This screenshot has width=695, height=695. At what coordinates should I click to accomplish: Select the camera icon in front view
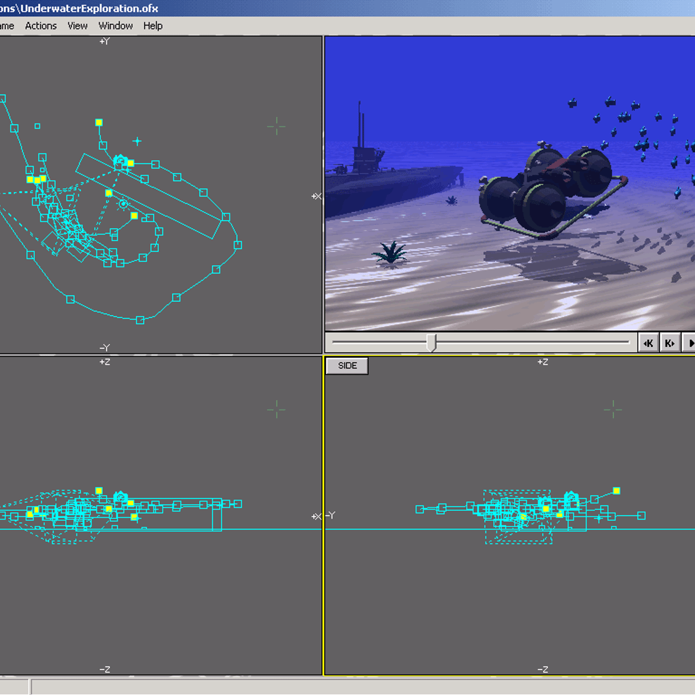coord(120,498)
